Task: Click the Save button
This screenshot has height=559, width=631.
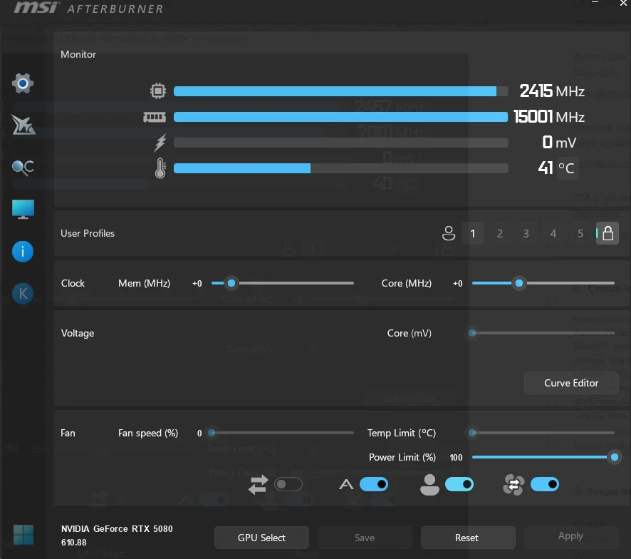Action: (365, 538)
